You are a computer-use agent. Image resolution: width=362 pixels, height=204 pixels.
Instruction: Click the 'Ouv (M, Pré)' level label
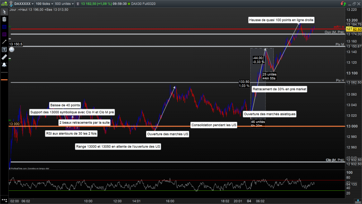click(x=334, y=32)
